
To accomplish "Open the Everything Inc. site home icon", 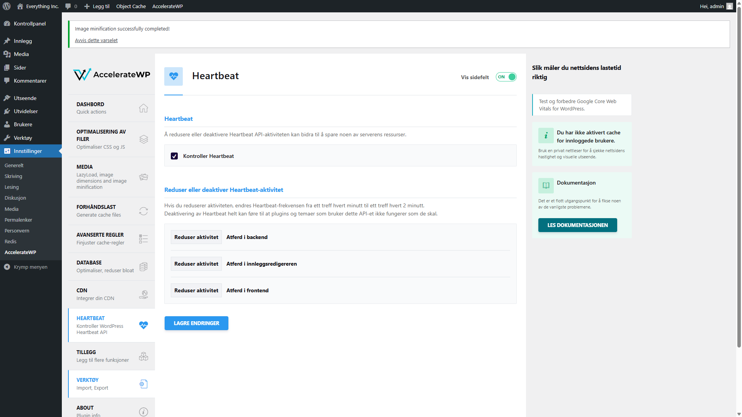I will pyautogui.click(x=20, y=6).
